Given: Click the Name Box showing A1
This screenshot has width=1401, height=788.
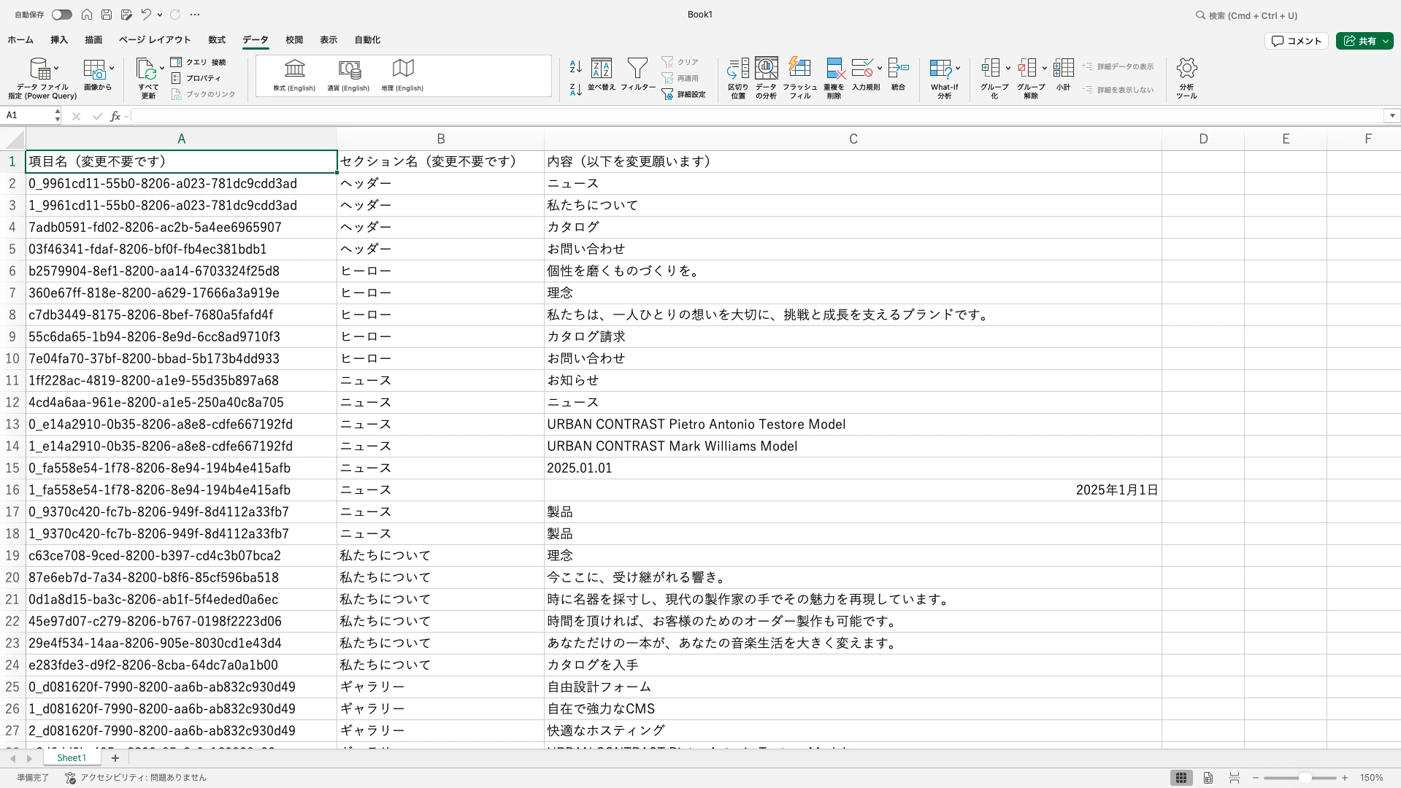Looking at the screenshot, I should (29, 115).
